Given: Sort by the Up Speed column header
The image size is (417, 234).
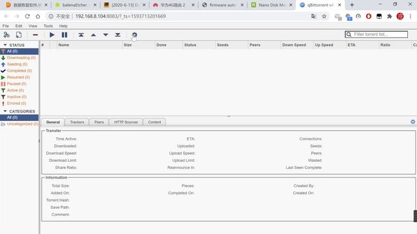Looking at the screenshot, I should 330,45.
